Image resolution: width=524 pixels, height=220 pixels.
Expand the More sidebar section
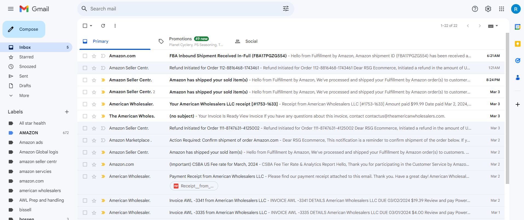tap(24, 96)
